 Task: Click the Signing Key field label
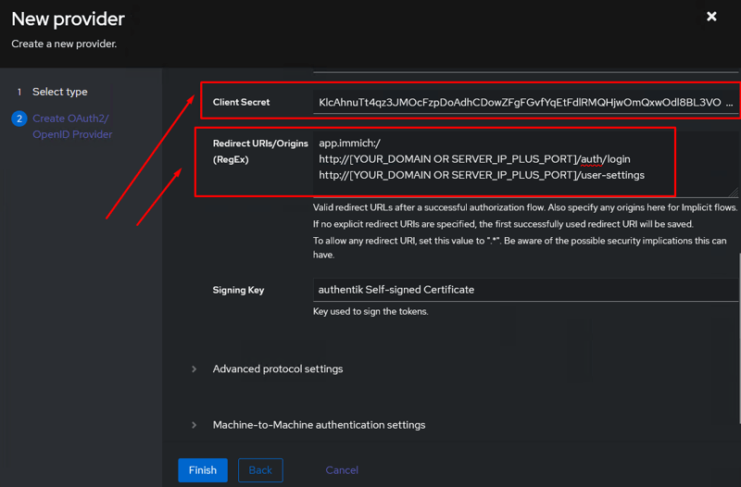[x=238, y=290]
